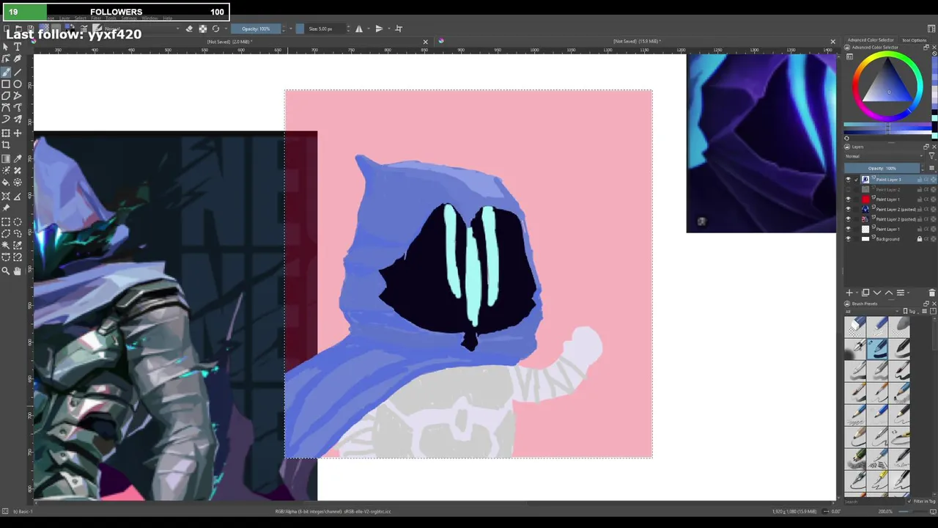Toggle wrap around mode
Viewport: 938px width, 528px height.
pos(399,29)
